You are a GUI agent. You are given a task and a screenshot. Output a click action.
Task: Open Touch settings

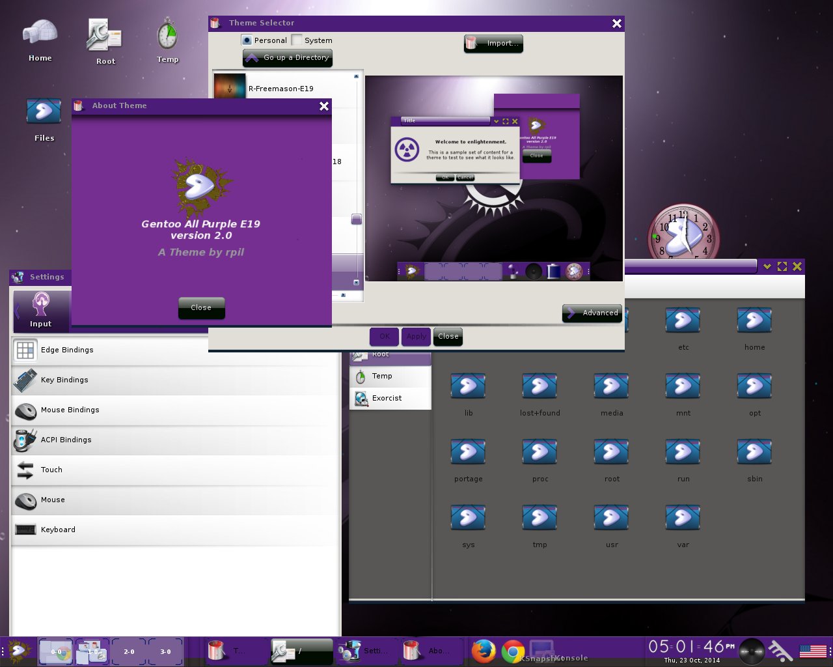(x=174, y=470)
